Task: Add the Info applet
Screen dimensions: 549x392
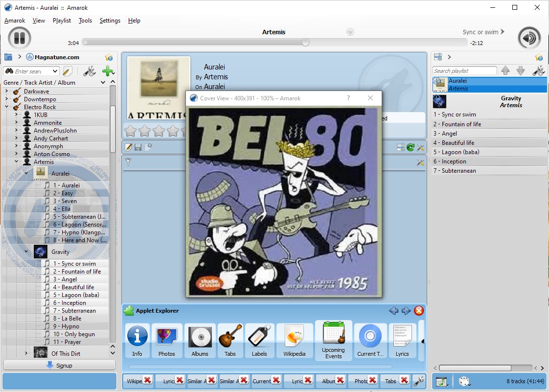Action: point(137,341)
